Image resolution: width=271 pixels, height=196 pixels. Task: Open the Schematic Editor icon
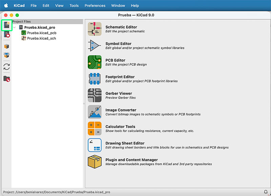[x=95, y=29]
